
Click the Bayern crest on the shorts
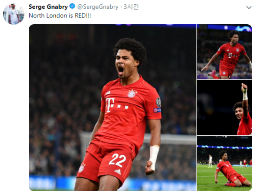point(81,168)
